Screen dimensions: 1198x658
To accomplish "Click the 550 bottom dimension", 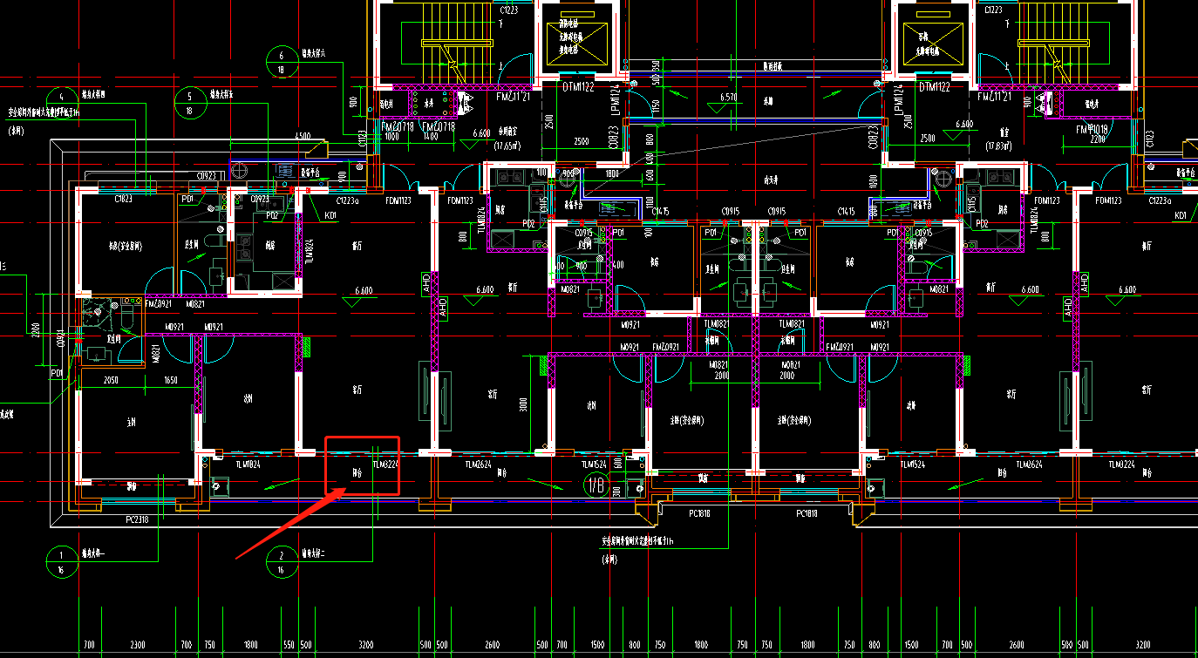I will [289, 645].
